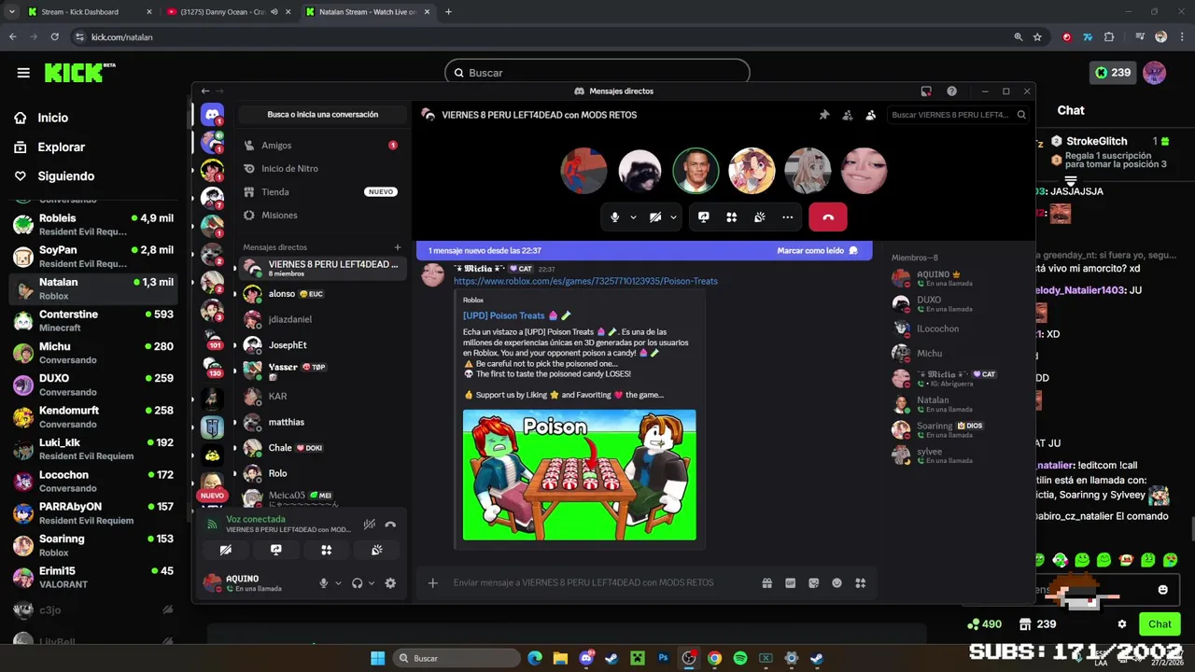
Task: Search in Buscar VIERNES 8 PERU field
Action: tap(957, 115)
